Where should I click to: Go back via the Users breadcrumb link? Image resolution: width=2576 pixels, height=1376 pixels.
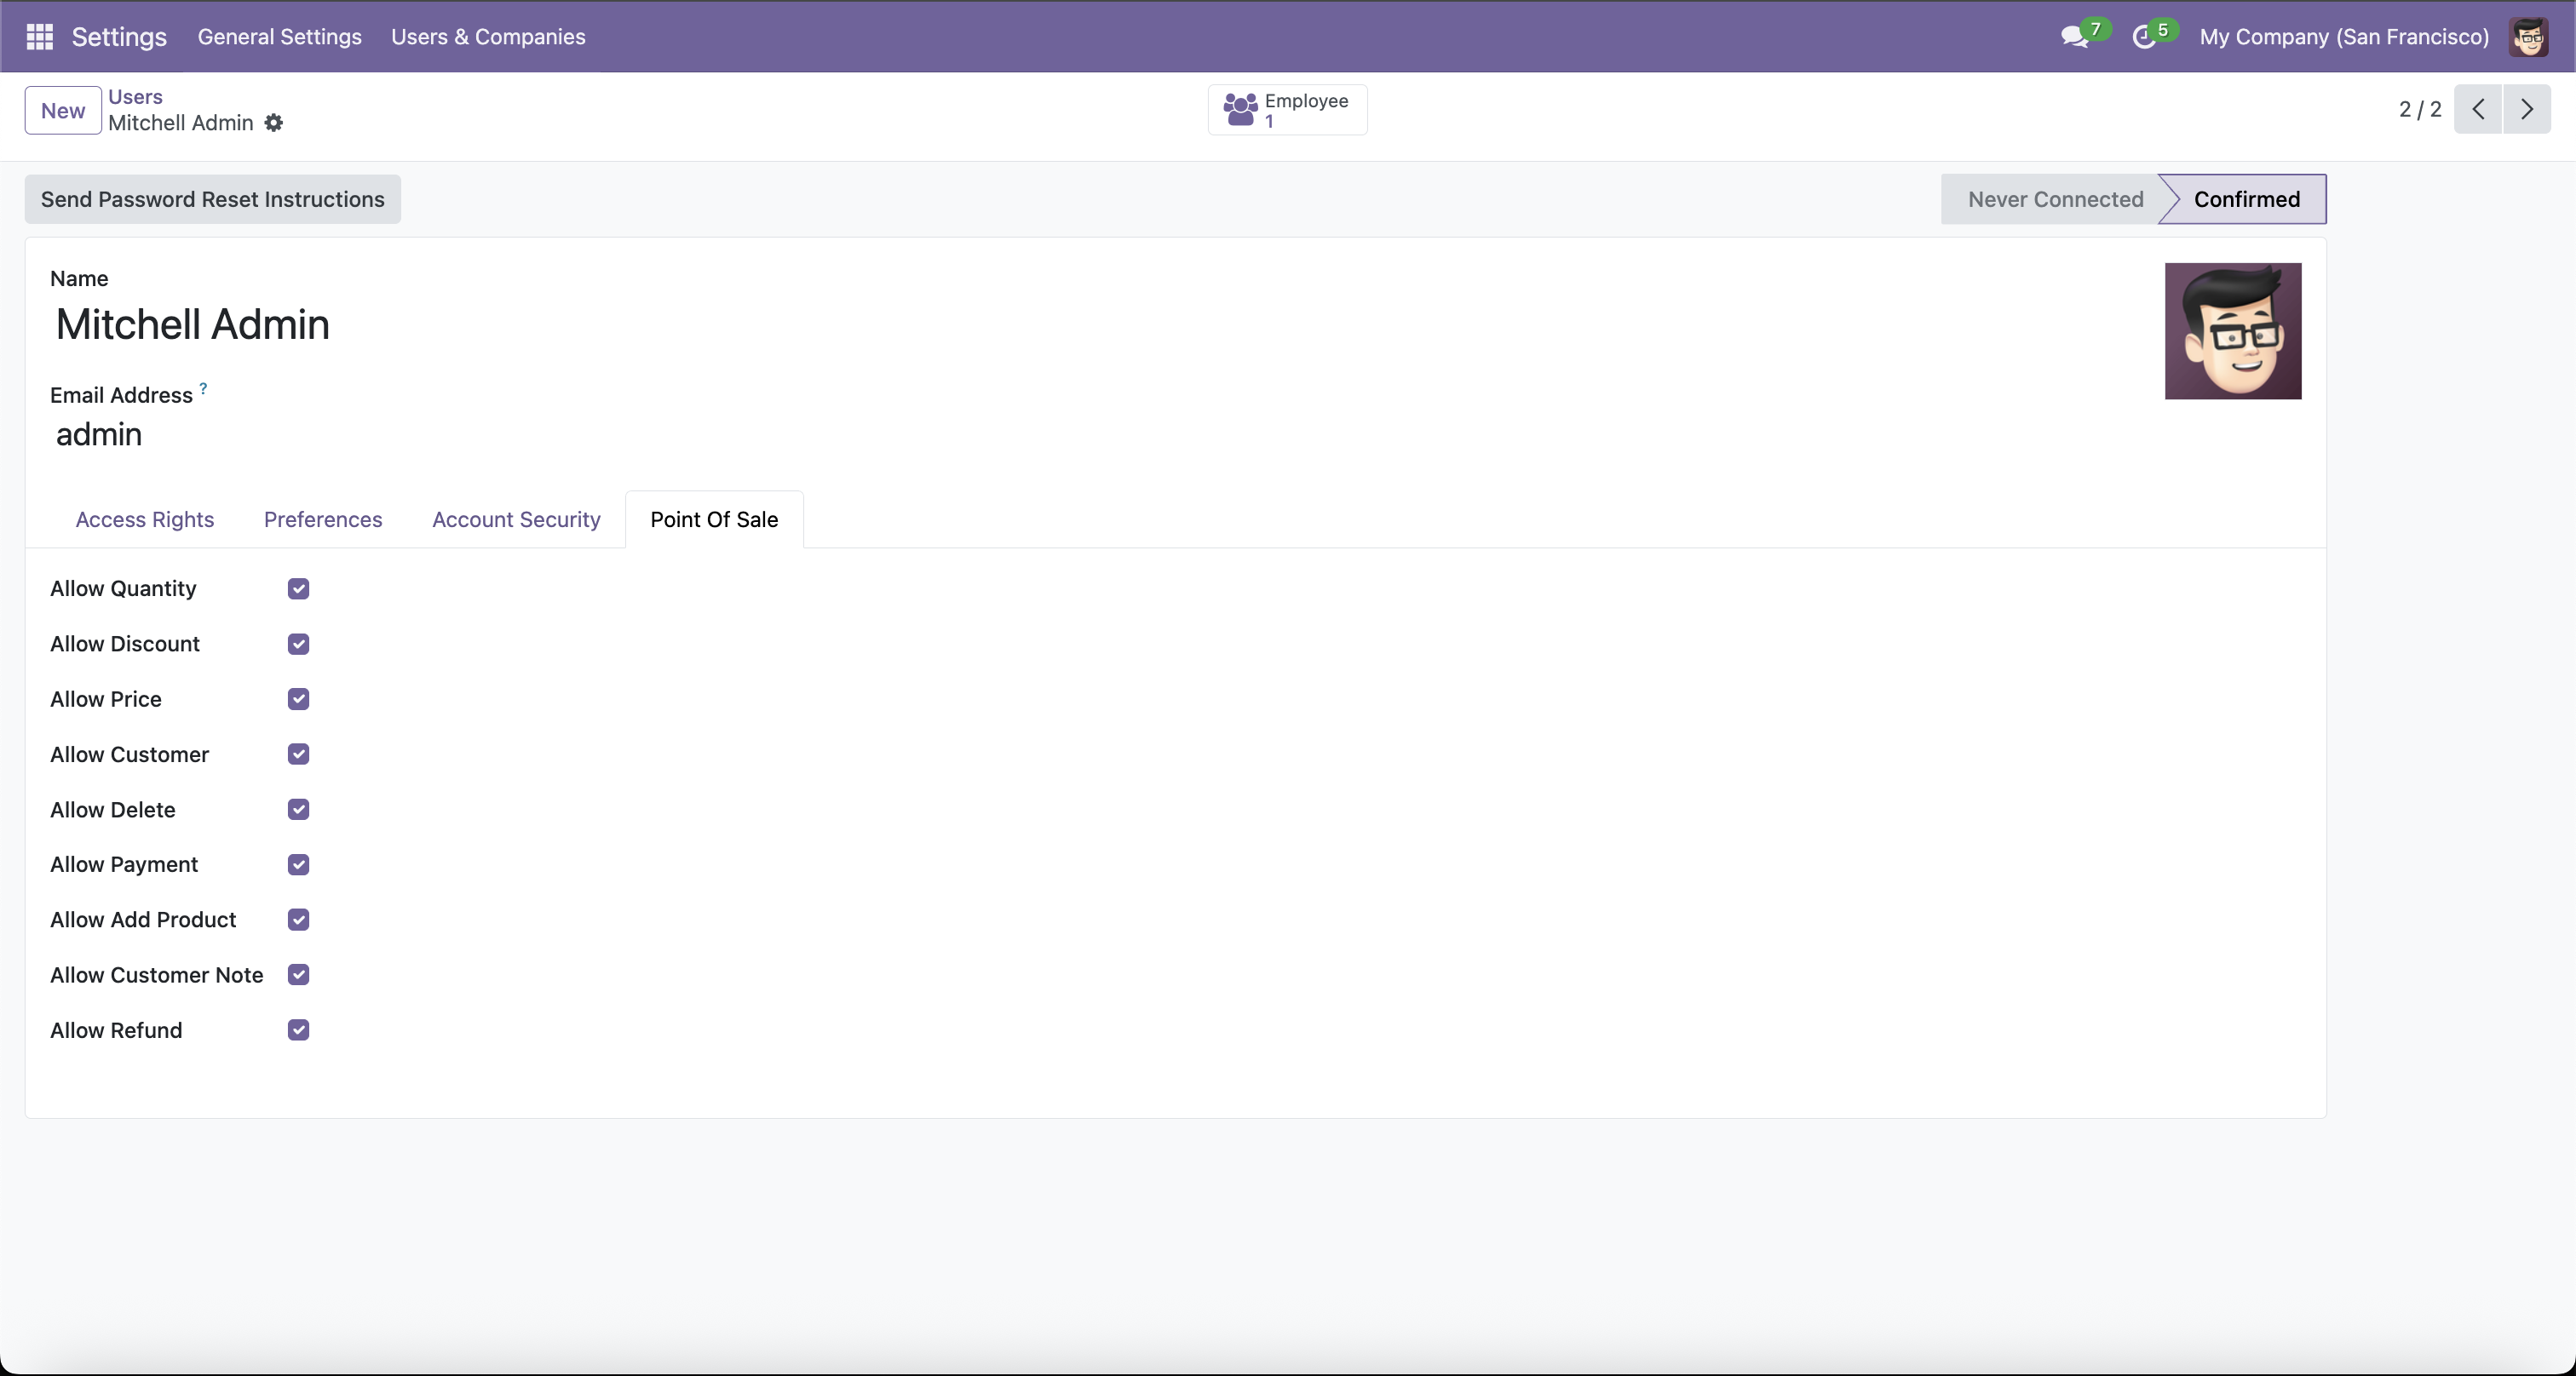coord(135,97)
